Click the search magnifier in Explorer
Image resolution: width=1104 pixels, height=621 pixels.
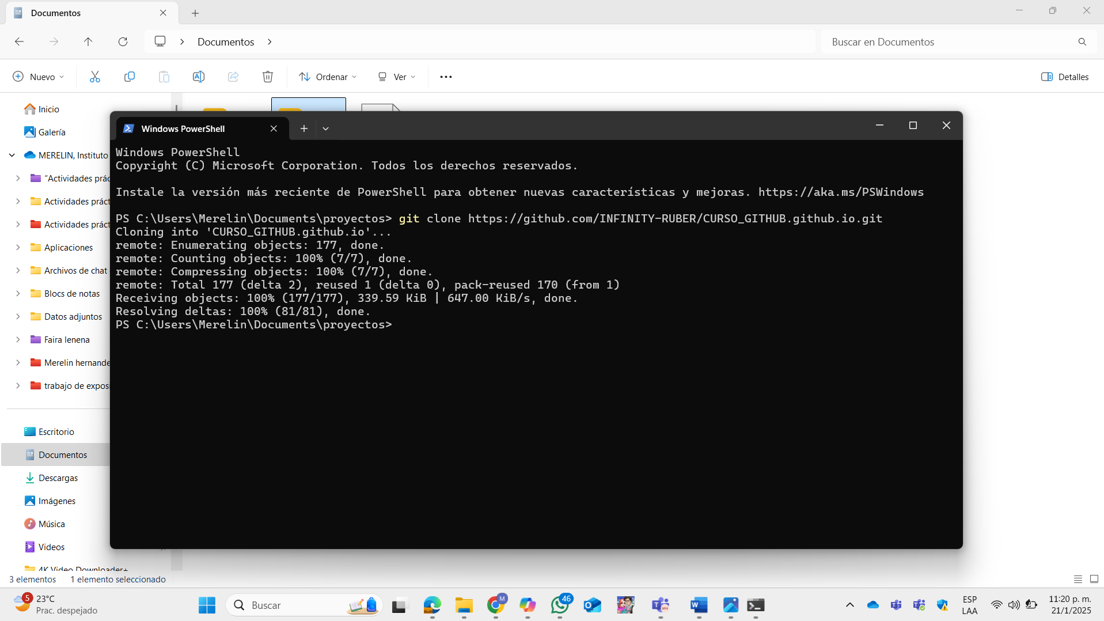coord(1082,41)
